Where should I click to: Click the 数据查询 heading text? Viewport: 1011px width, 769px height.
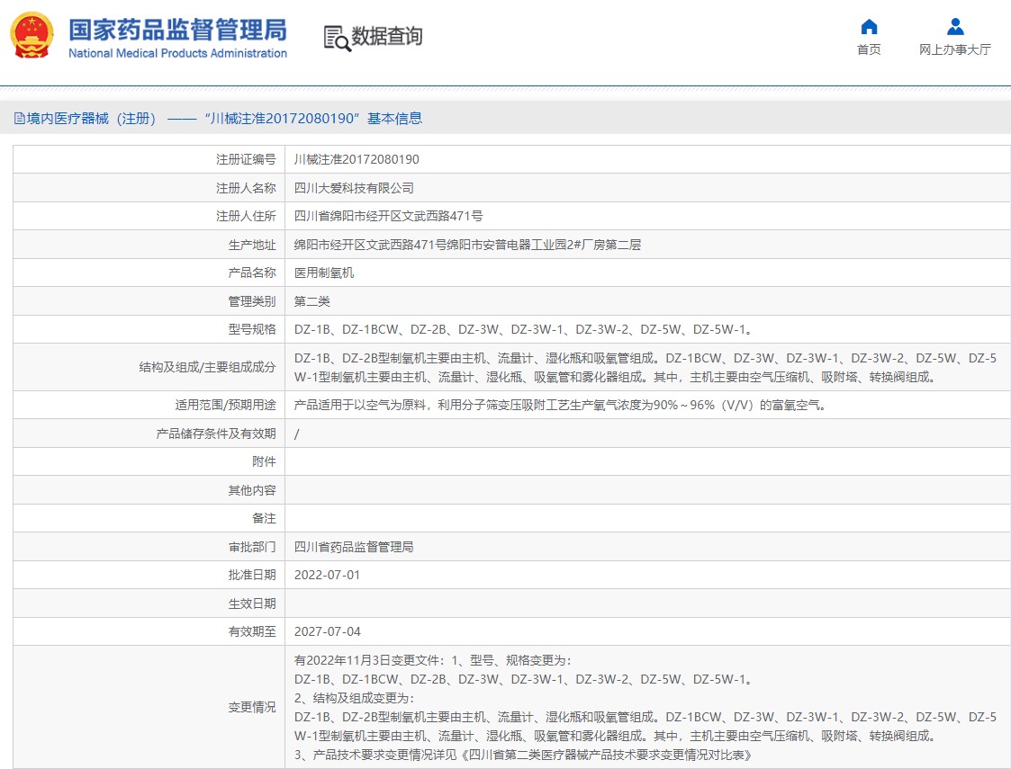coord(386,37)
